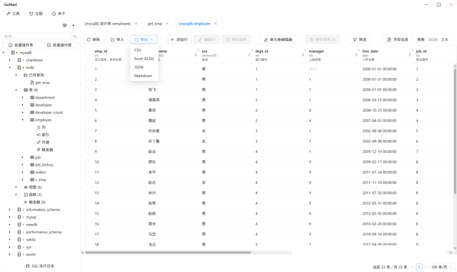
Task: Open the 筛选 filter tool
Action: tap(359, 40)
